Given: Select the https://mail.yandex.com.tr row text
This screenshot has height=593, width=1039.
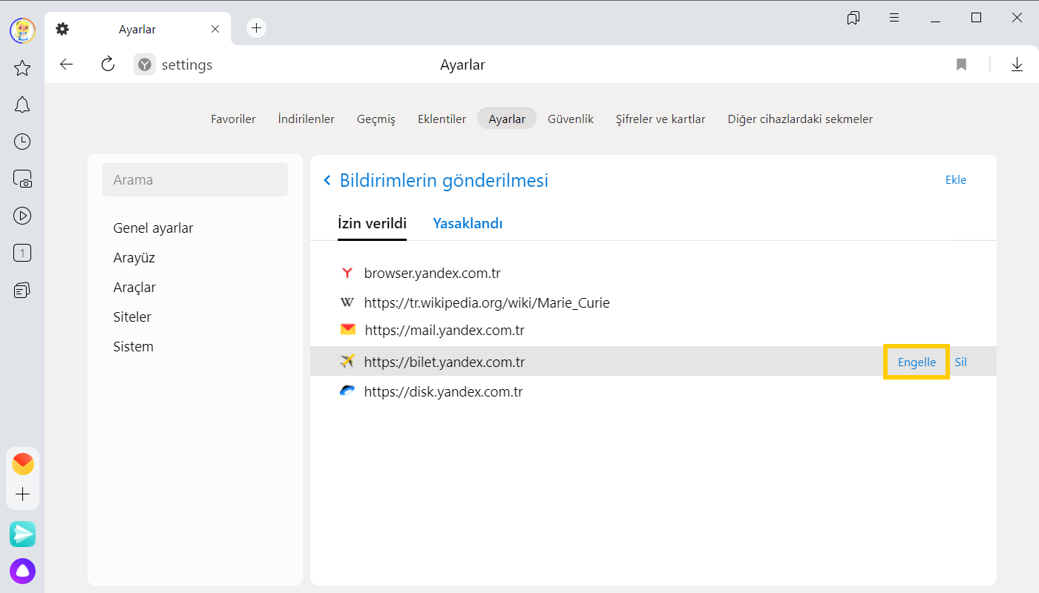Looking at the screenshot, I should (445, 331).
